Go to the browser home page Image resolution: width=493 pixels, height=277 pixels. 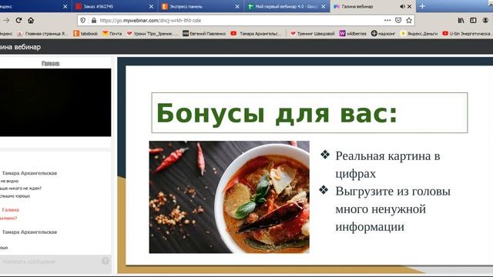coord(31,21)
